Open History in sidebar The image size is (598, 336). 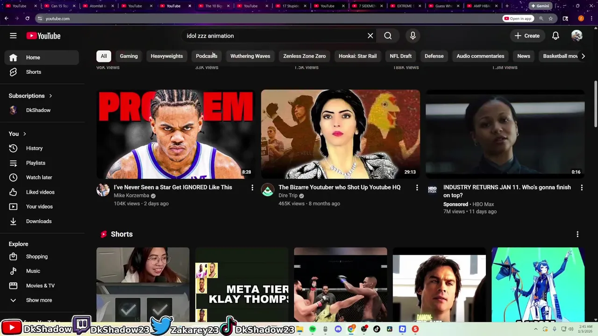(x=43, y=148)
